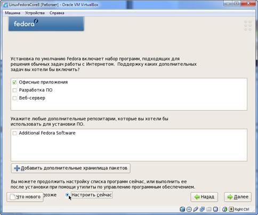Open the Устройства menu
This screenshot has width=258, height=215.
tap(35, 13)
